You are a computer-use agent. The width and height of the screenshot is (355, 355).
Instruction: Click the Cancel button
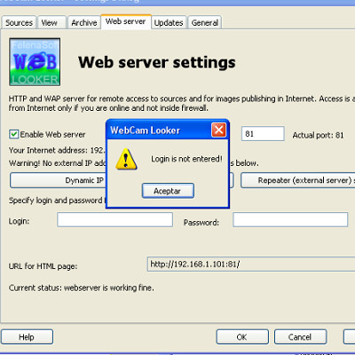point(300,337)
